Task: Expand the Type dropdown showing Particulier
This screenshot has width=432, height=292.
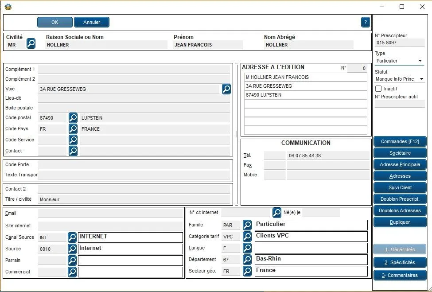Action: tap(400, 61)
